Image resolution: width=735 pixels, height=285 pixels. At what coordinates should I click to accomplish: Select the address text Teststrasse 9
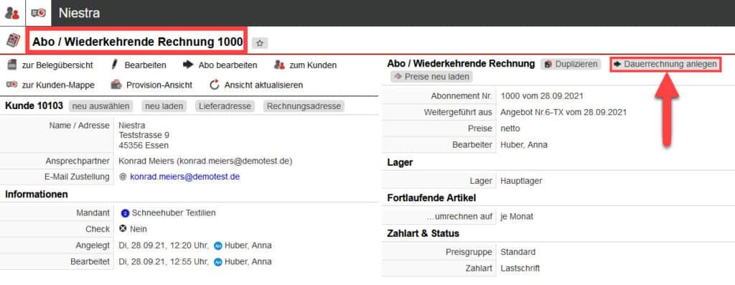pos(144,136)
